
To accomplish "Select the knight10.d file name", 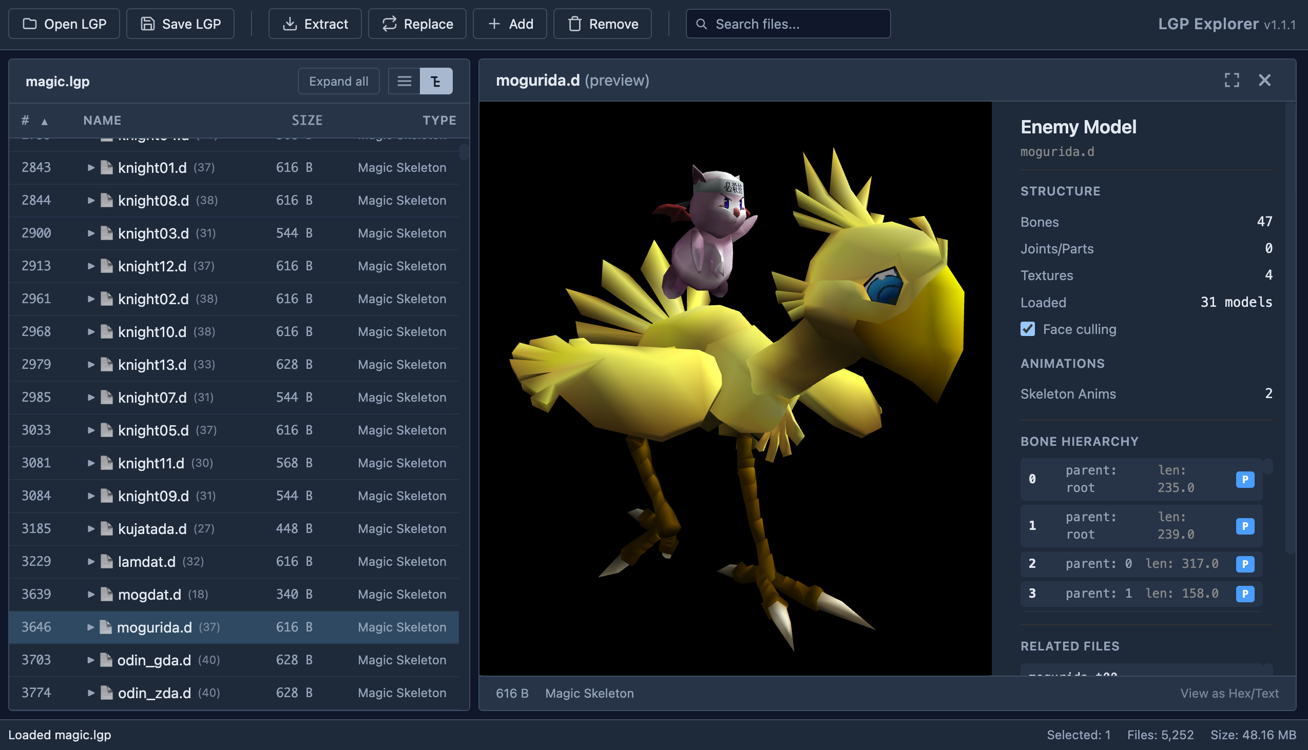I will click(x=152, y=332).
